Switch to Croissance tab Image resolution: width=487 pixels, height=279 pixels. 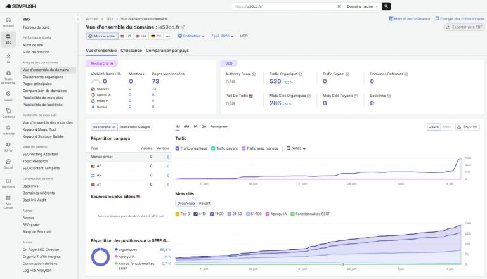pyautogui.click(x=131, y=51)
